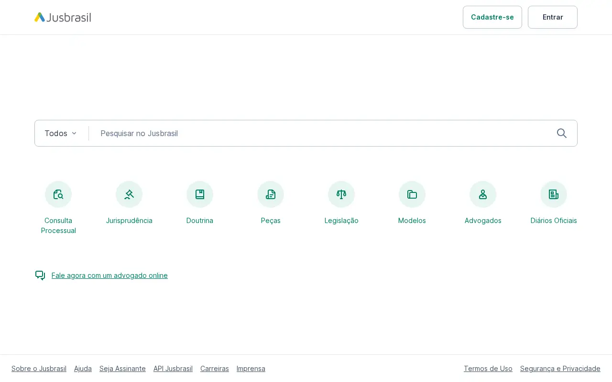Click the Modelos text label
This screenshot has width=612, height=382.
pos(412,221)
